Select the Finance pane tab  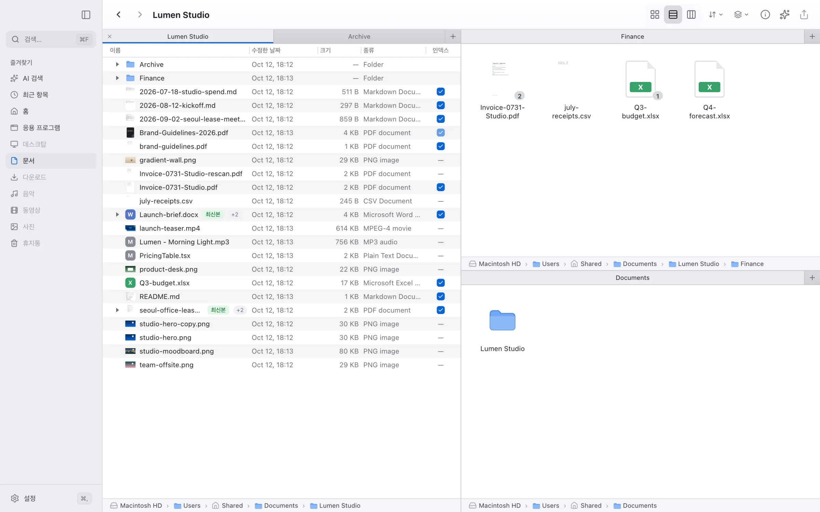click(632, 37)
